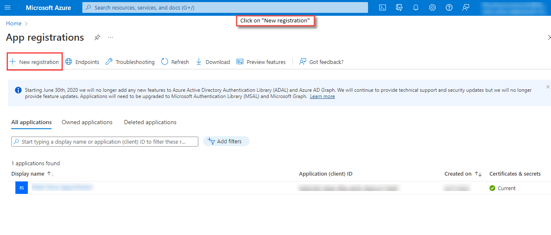The image size is (551, 235).
Task: Click the Microsoft Azure logo text
Action: [48, 7]
